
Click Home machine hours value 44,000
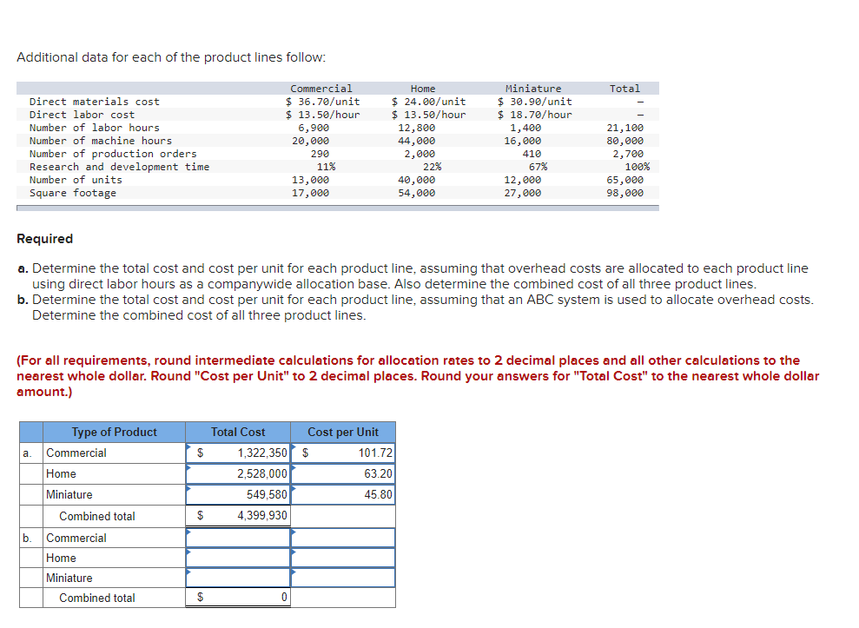coord(416,141)
